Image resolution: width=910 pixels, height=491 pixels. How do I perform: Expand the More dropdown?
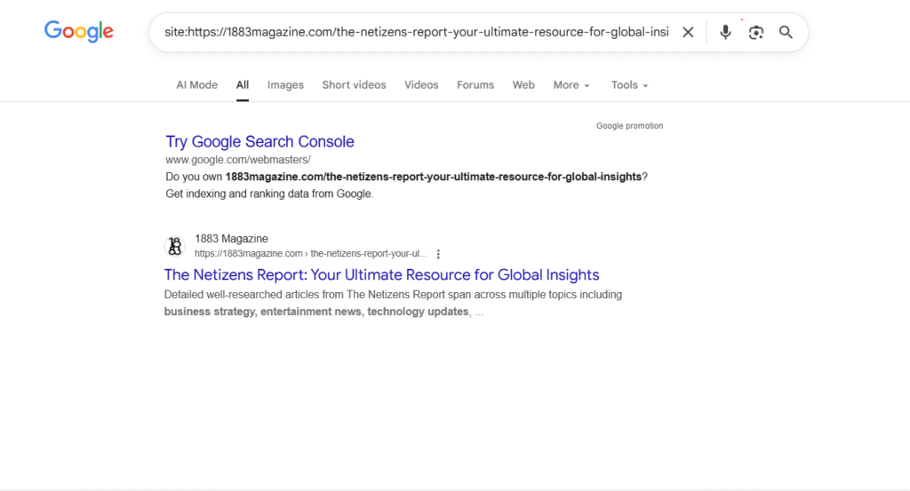571,85
